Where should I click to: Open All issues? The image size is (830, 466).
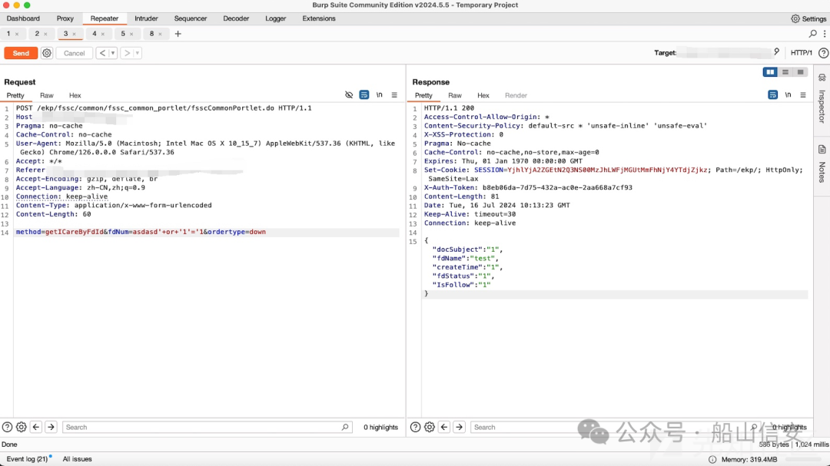[78, 459]
